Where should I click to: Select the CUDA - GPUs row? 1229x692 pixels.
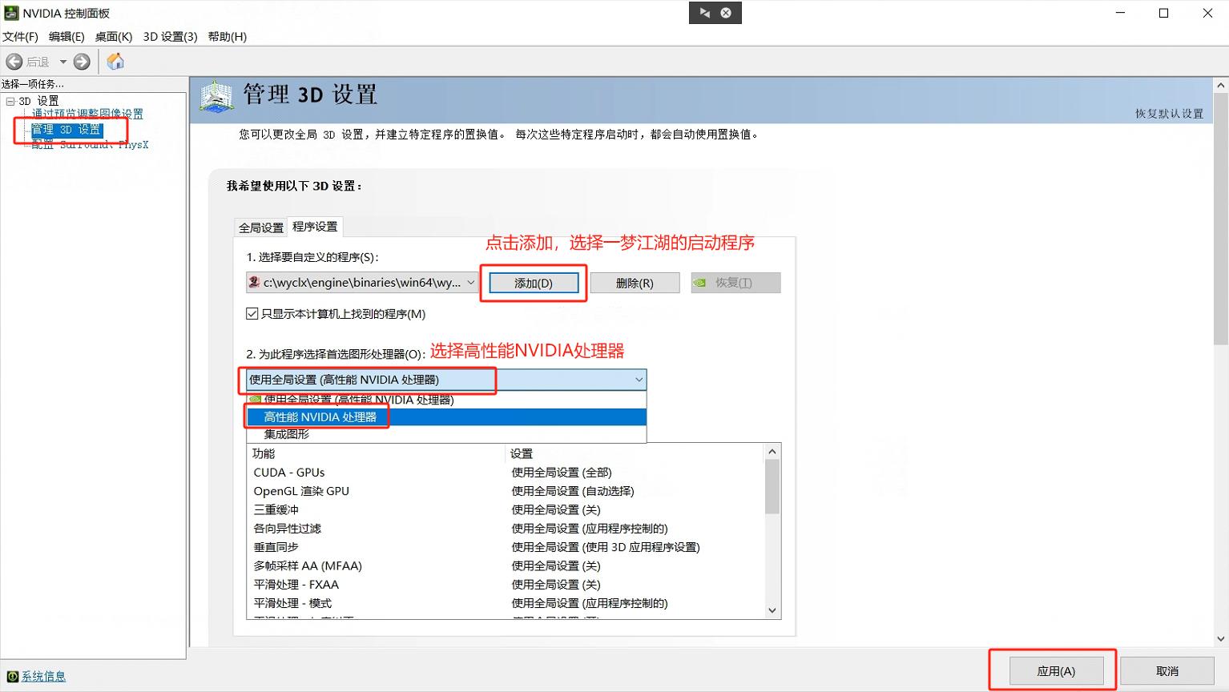(506, 473)
